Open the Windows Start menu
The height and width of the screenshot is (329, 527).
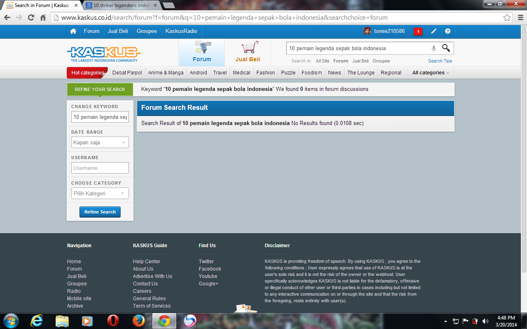coord(11,321)
